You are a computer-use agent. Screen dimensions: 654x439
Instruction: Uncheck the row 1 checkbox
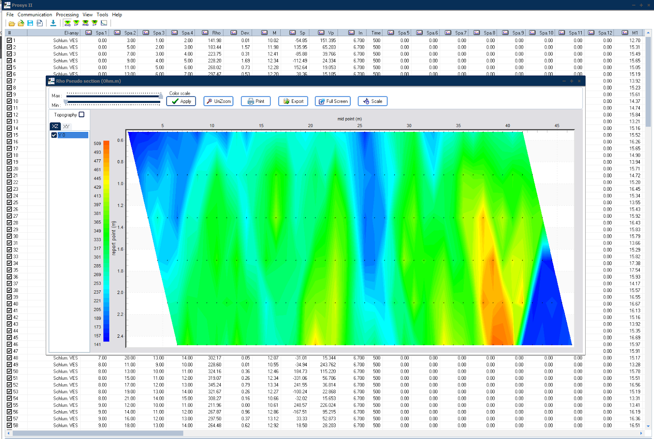(x=9, y=40)
